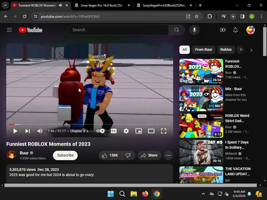
Task: Open the Buur channel name link
Action: click(24, 153)
